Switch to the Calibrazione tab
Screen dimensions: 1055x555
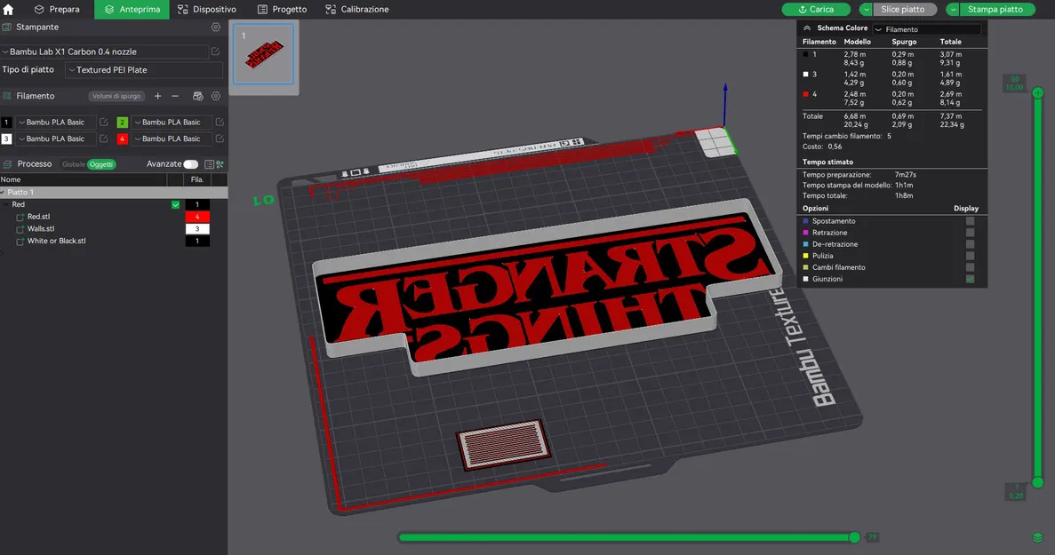[357, 10]
